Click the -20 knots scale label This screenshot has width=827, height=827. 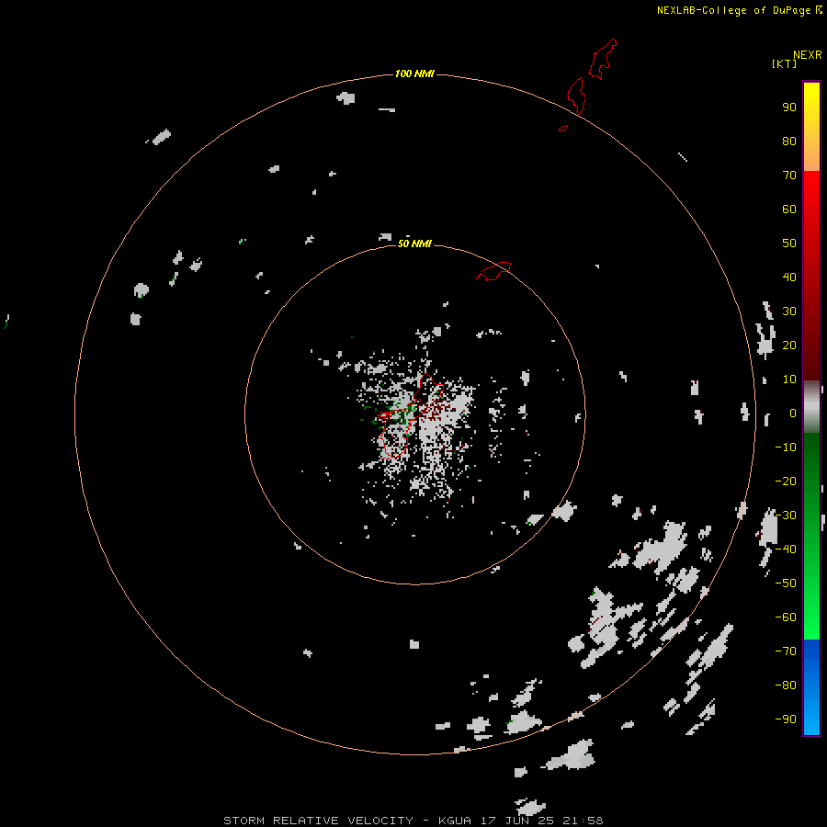tap(786, 481)
